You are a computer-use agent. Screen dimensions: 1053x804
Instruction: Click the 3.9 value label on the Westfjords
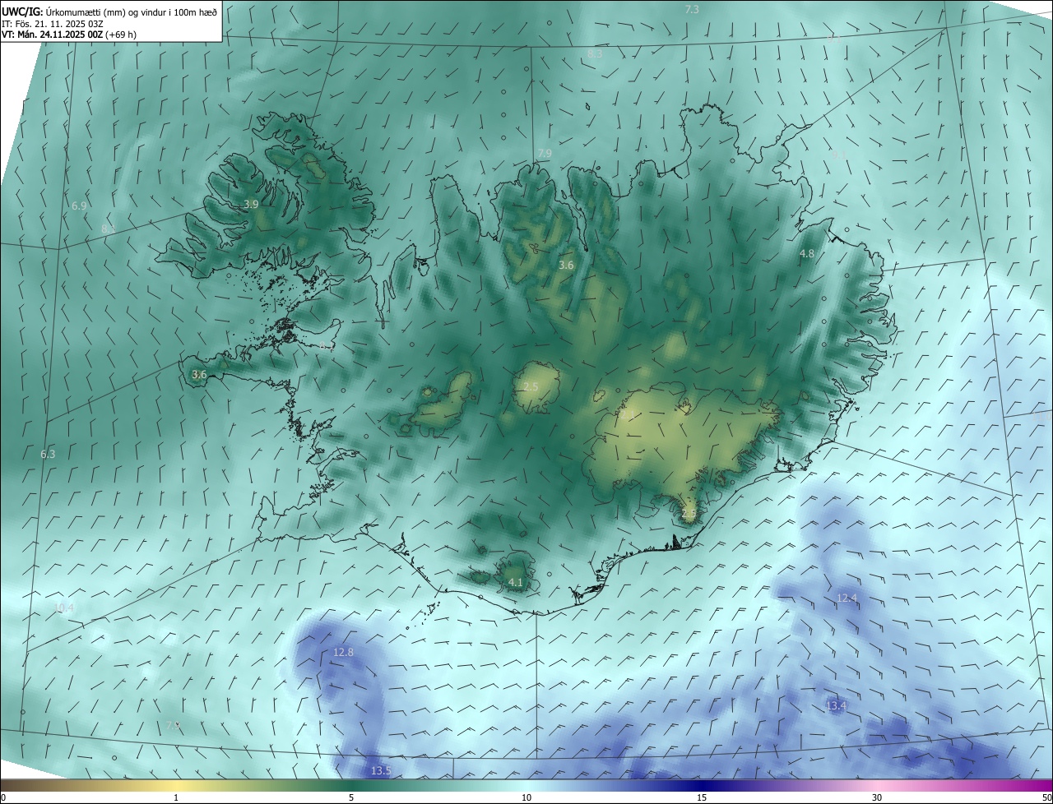252,204
